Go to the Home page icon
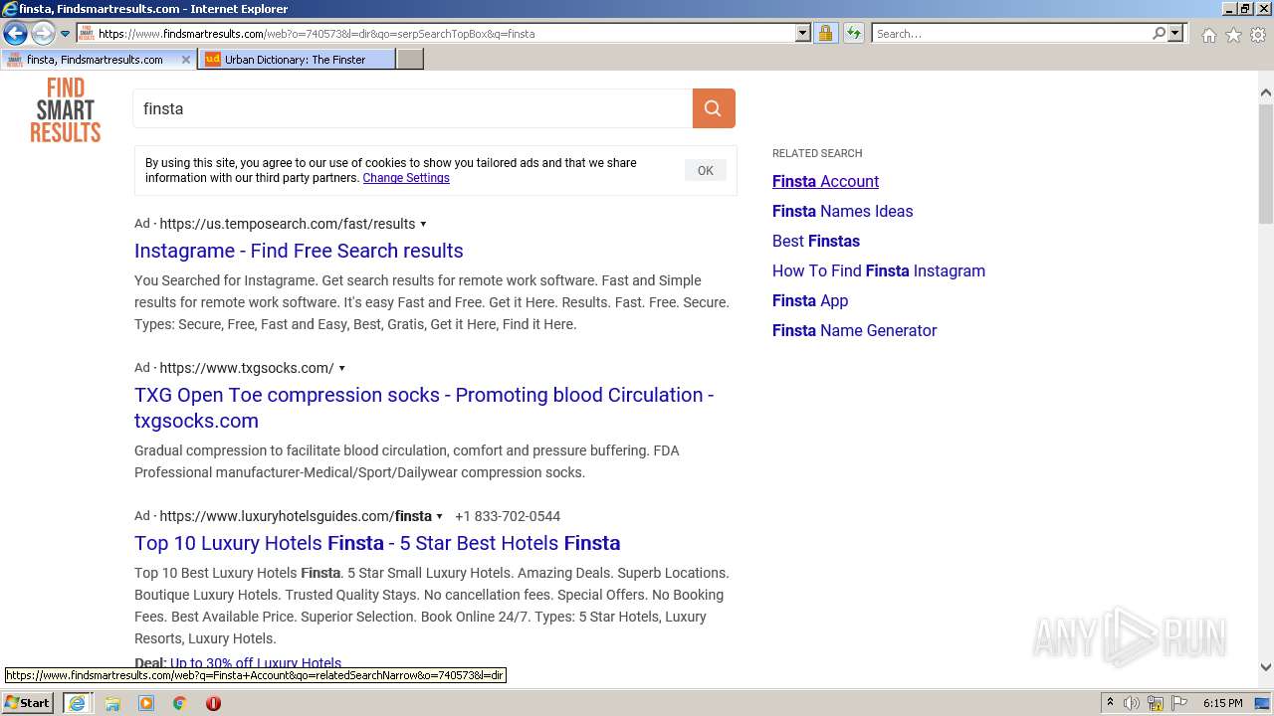1274x716 pixels. (x=1208, y=35)
